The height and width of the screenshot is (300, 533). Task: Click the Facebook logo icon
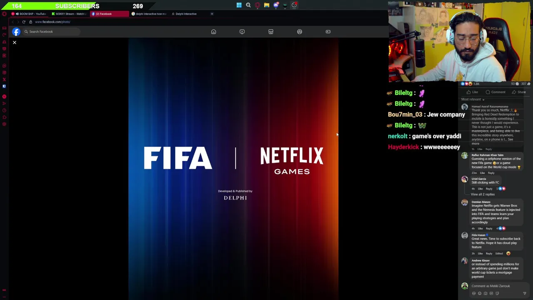pos(16,32)
